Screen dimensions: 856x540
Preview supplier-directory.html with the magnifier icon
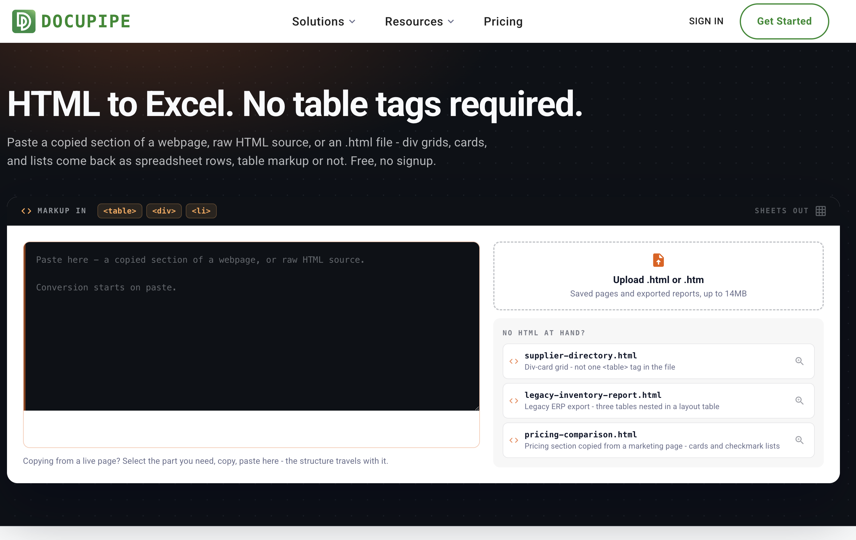click(x=800, y=361)
